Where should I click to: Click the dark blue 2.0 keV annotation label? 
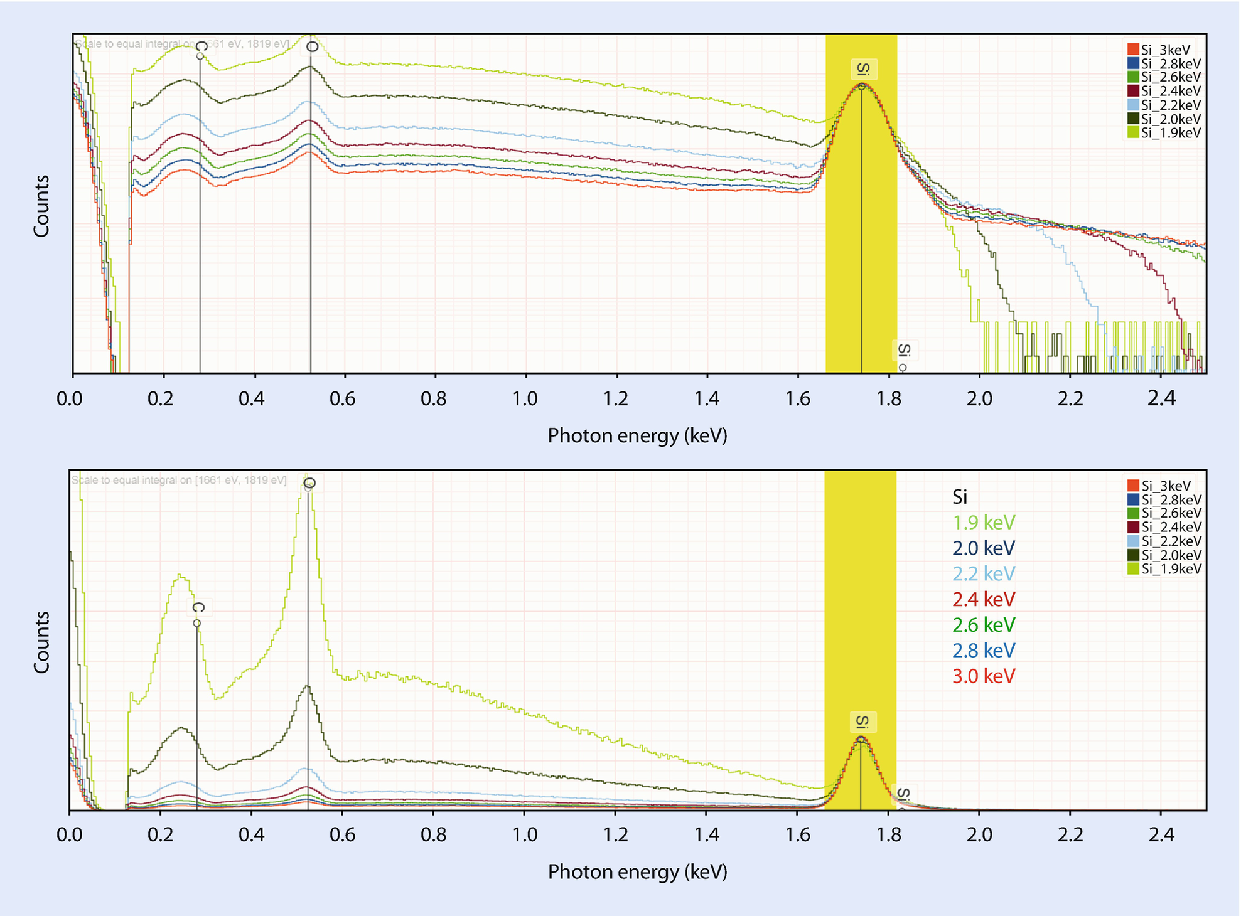click(x=984, y=548)
